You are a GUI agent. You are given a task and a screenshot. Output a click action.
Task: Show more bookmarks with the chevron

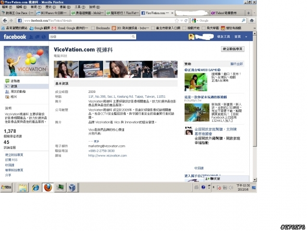[255, 28]
